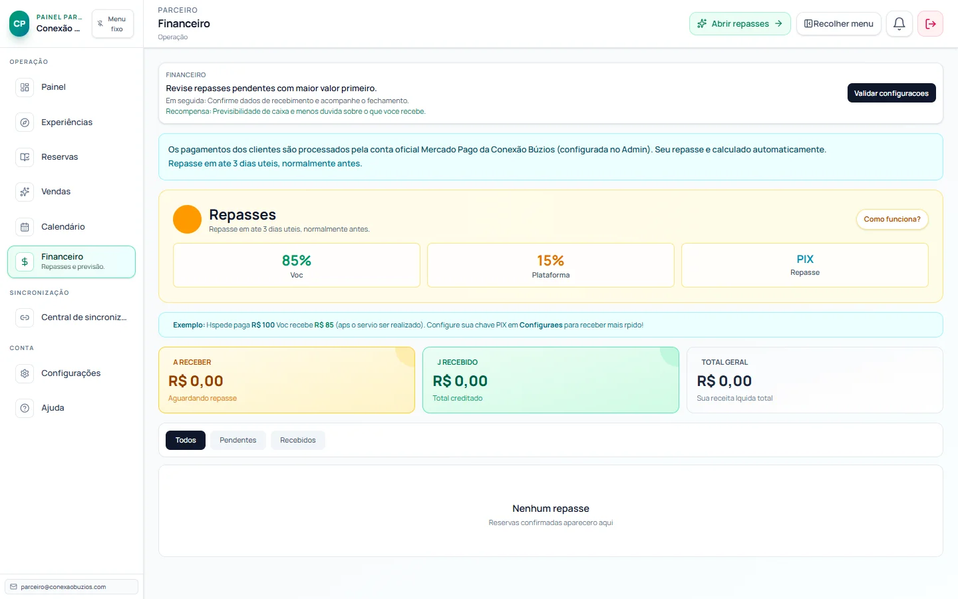Click the Reservas book icon
The image size is (958, 599).
pyautogui.click(x=25, y=157)
